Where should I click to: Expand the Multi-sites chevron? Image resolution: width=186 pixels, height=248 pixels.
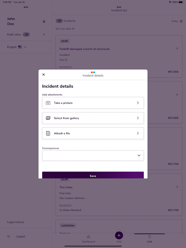pos(44,34)
